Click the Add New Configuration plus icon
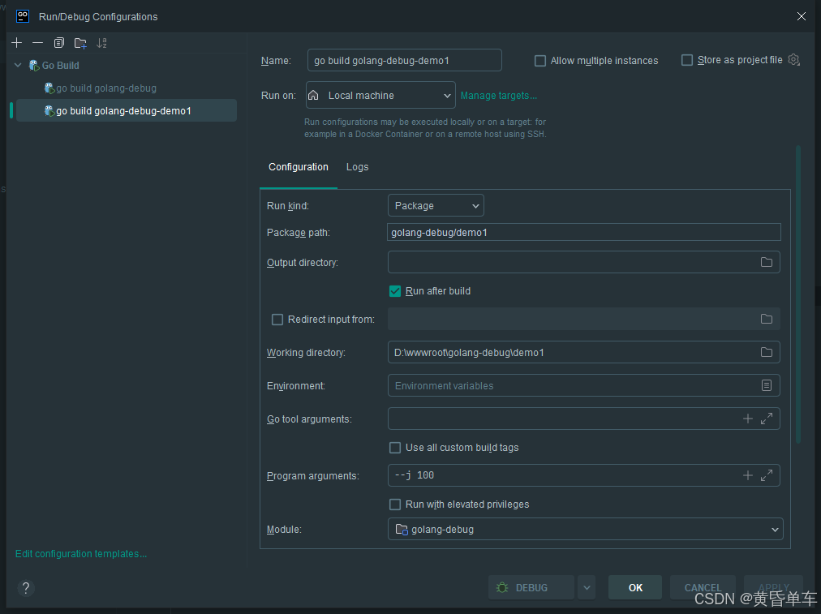Screen dimensions: 821x614 [17, 43]
